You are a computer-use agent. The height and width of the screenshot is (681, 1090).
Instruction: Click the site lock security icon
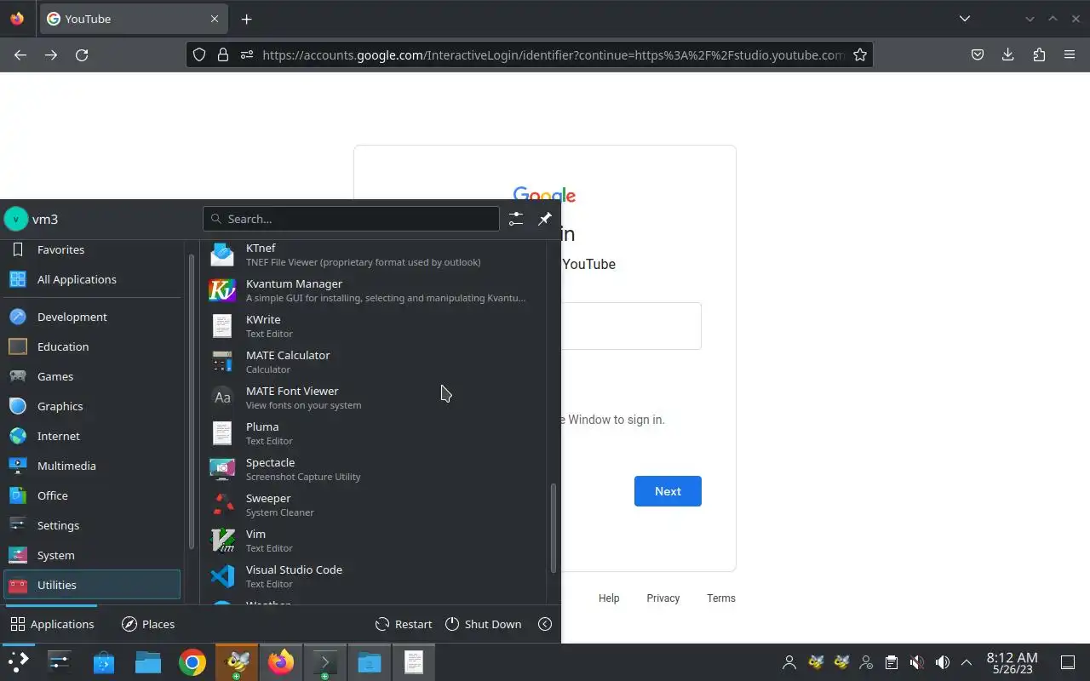[223, 54]
